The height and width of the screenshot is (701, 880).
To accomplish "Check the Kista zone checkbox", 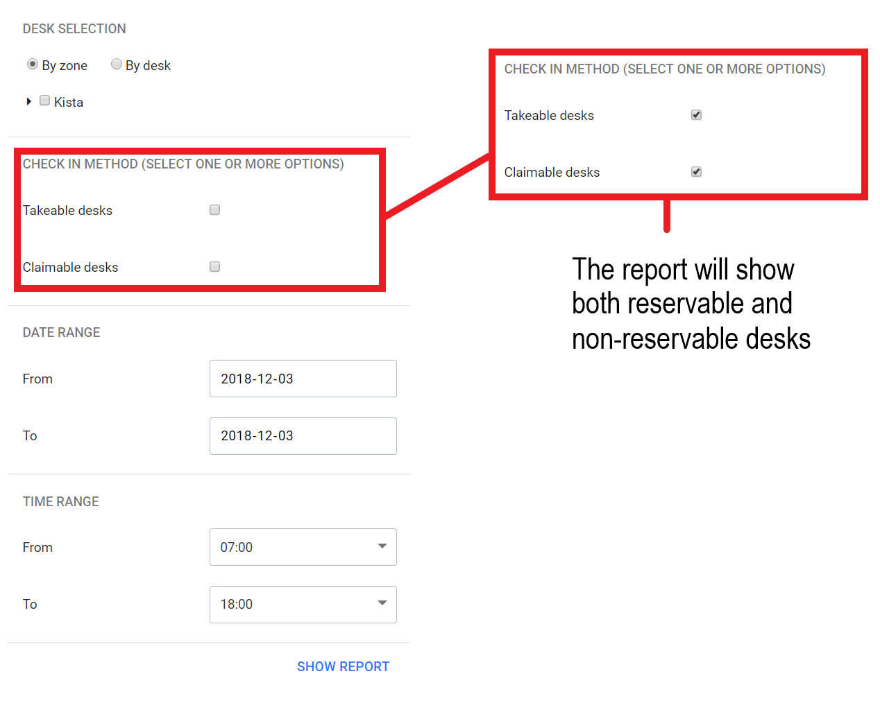I will [45, 101].
